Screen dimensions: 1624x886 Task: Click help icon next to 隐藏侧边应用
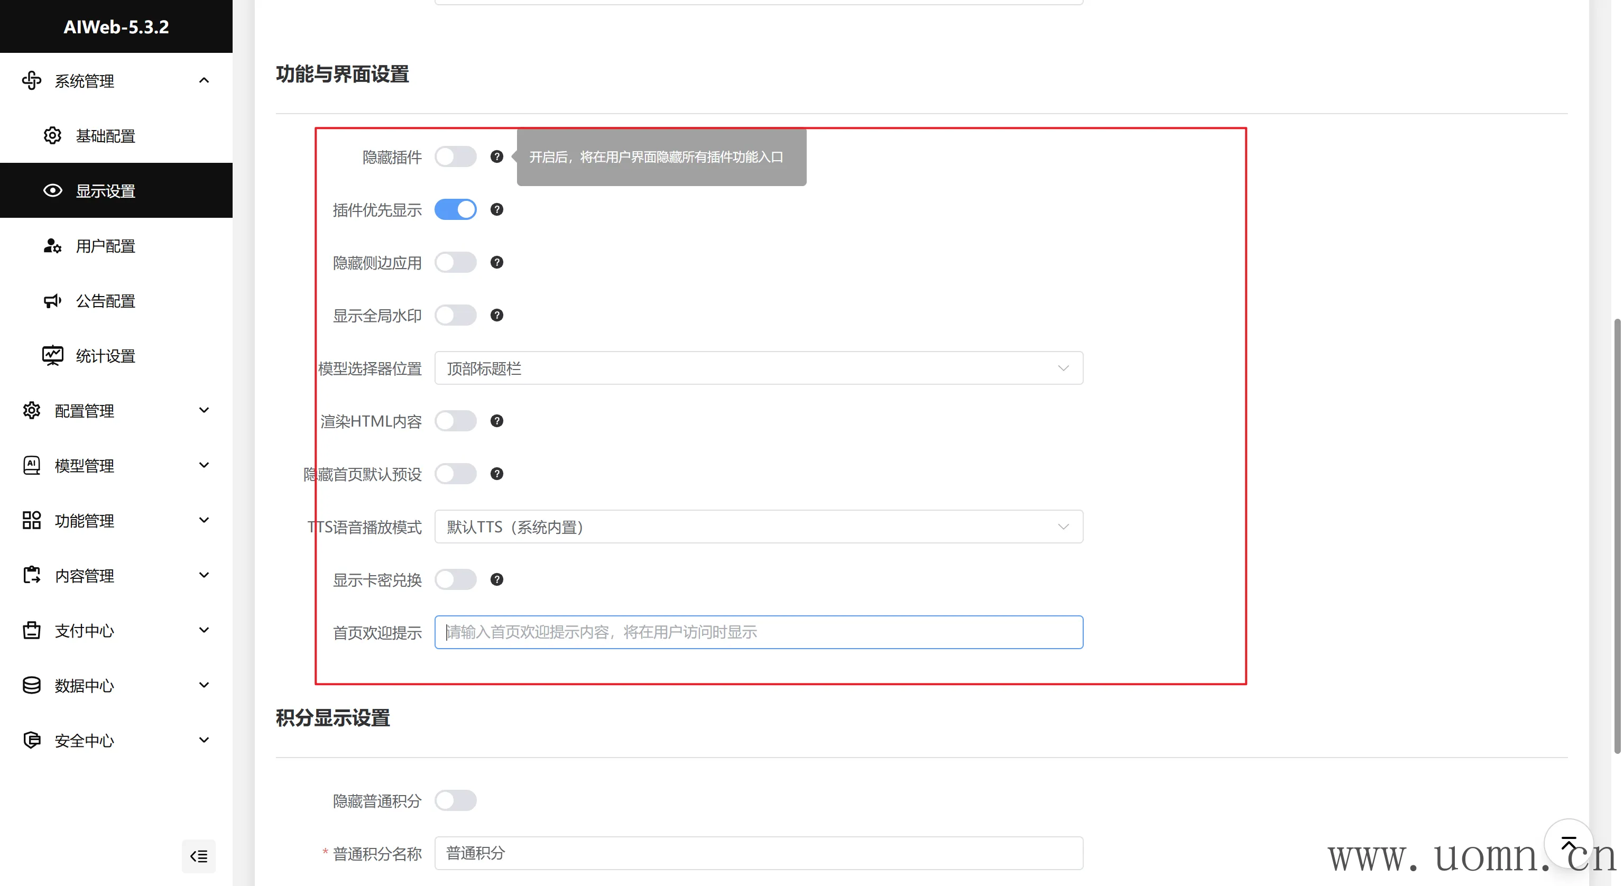tap(497, 262)
